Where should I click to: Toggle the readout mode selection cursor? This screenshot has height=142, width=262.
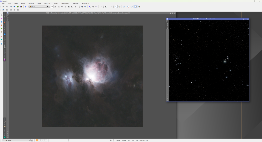tap(52, 7)
